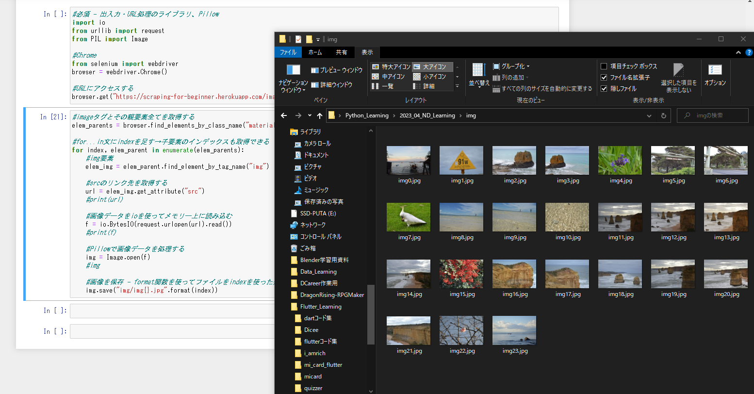
Task: Select 大アイコン layout
Action: 433,67
